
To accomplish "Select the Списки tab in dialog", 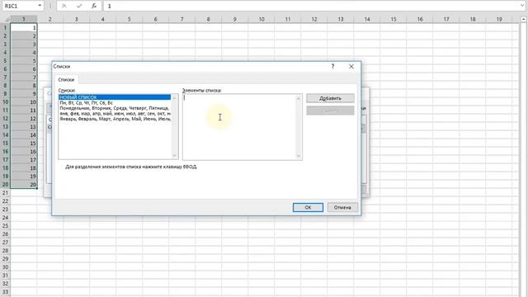I will point(66,80).
